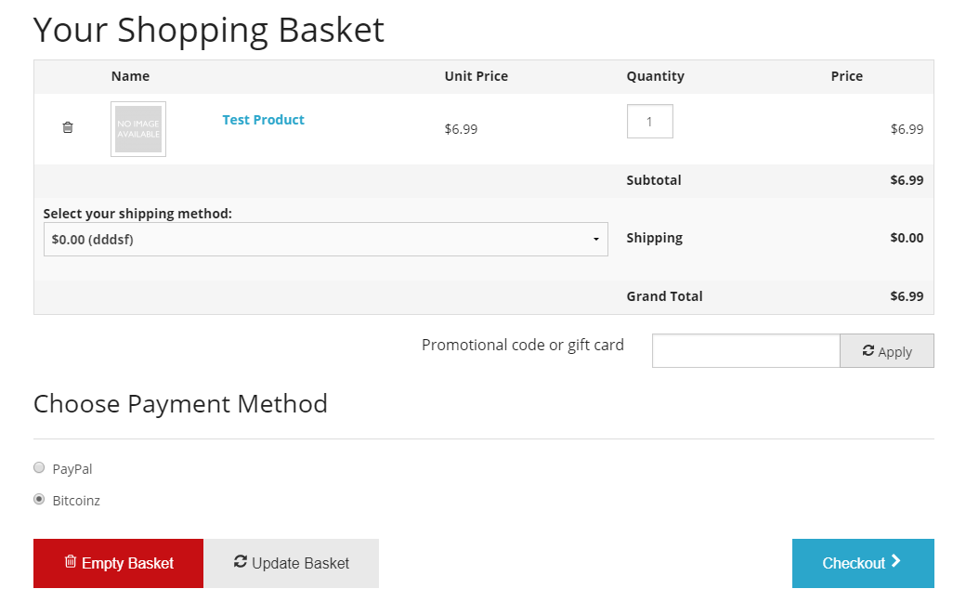Click the Grand Total $6.99 amount
Screen dimensions: 966x602
[x=907, y=296]
